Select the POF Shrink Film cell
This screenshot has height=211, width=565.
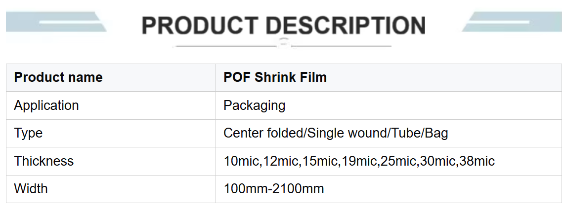[x=389, y=77]
